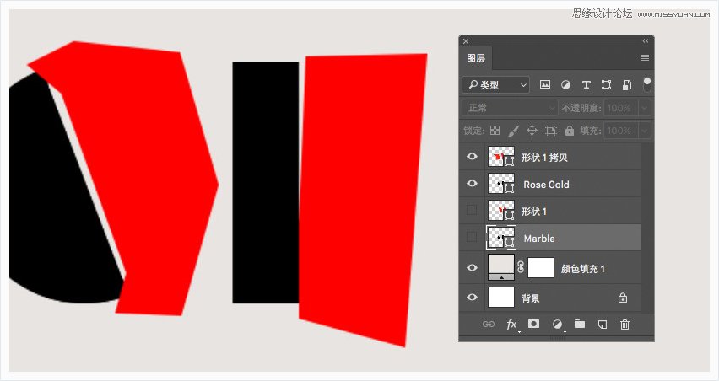This screenshot has height=381, width=719.
Task: Hide the Rose Gold layer
Action: click(472, 185)
